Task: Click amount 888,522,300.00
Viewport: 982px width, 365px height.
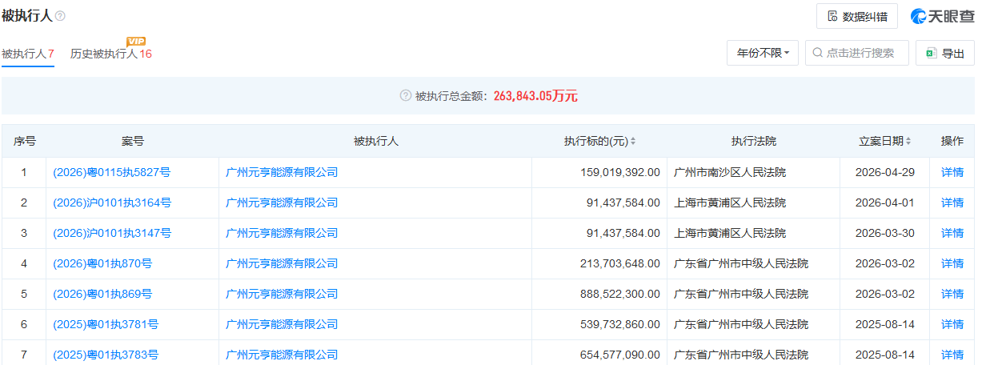Action: (x=620, y=294)
